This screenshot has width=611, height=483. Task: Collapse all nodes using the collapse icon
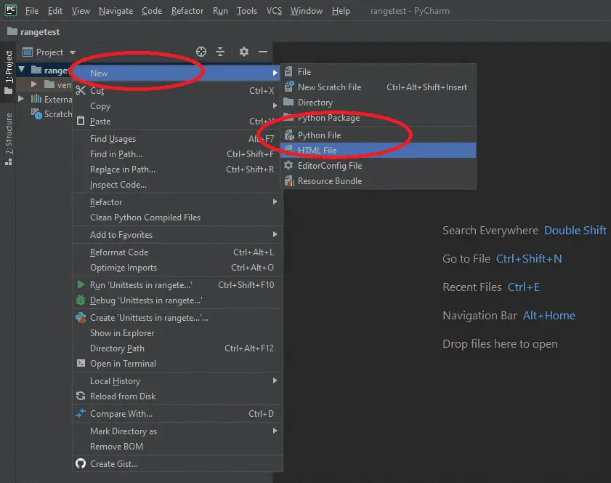coord(220,52)
